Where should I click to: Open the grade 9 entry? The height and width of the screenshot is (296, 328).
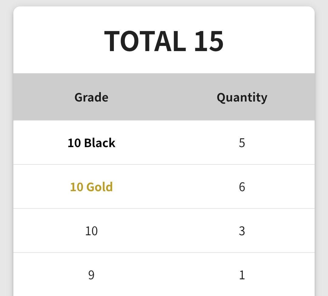pos(91,275)
